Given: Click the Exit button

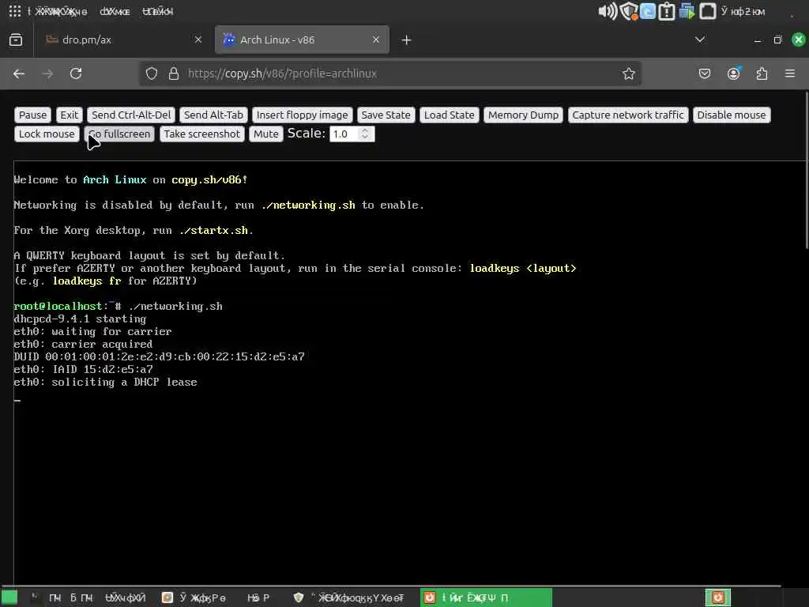Looking at the screenshot, I should tap(70, 115).
